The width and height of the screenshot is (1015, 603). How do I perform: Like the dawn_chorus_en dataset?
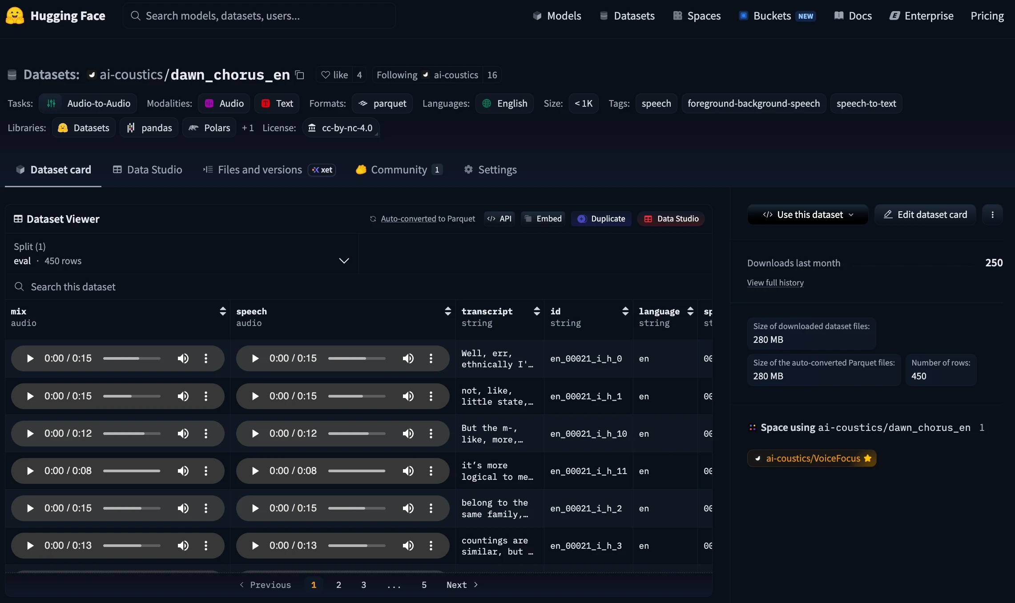335,75
